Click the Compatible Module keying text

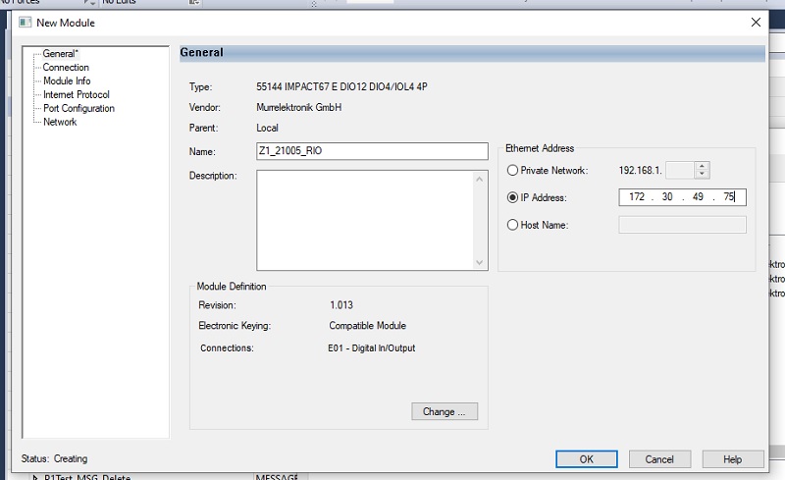click(367, 326)
